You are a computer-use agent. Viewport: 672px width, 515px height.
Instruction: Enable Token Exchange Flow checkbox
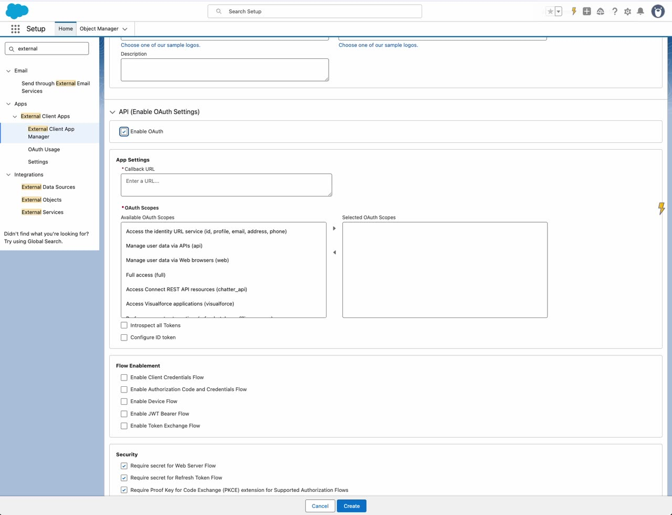(124, 426)
